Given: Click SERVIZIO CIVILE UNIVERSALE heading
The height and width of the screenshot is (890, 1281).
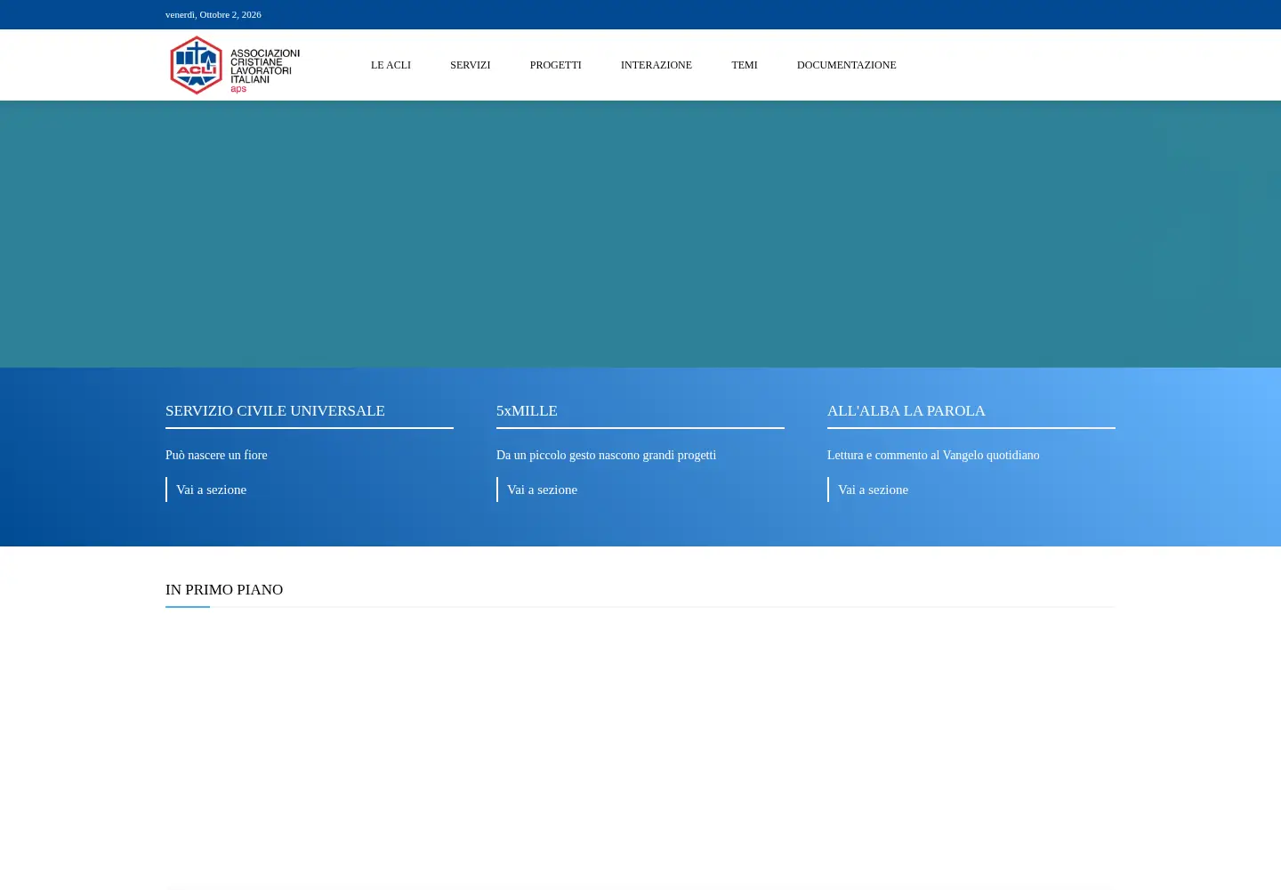Looking at the screenshot, I should pos(275,410).
